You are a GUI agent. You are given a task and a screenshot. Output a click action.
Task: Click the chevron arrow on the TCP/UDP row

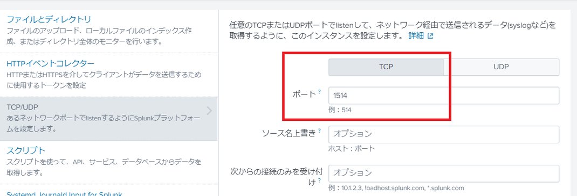209,111
